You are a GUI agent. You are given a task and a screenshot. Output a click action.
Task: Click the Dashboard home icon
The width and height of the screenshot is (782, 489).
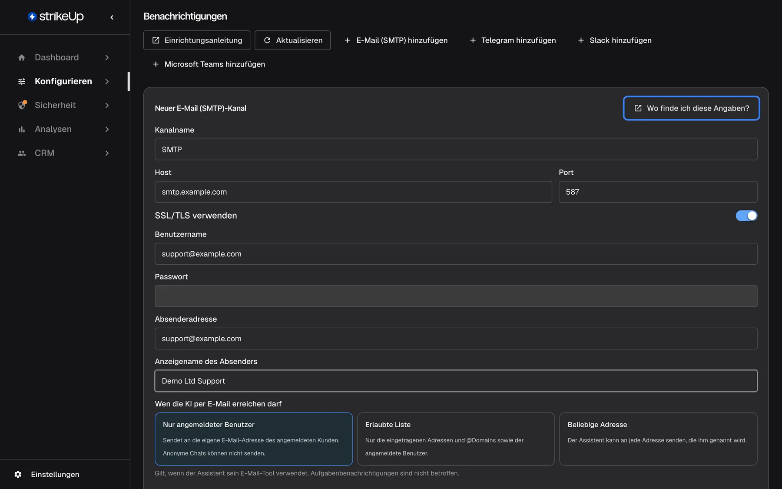(22, 57)
